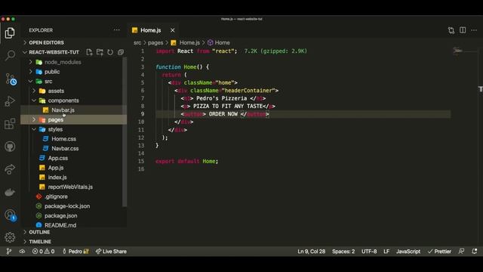Collapse all folders in explorer
Viewport: 483px width, 272px height.
pos(121,52)
